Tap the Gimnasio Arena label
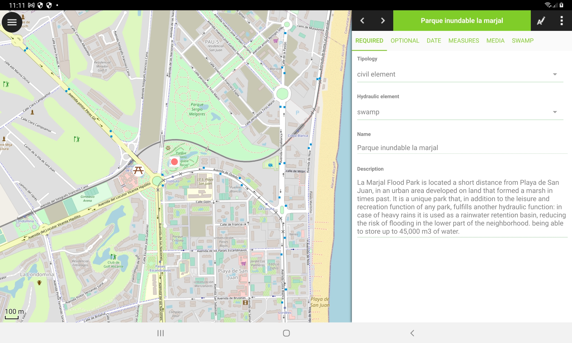The width and height of the screenshot is (572, 343). (88, 199)
